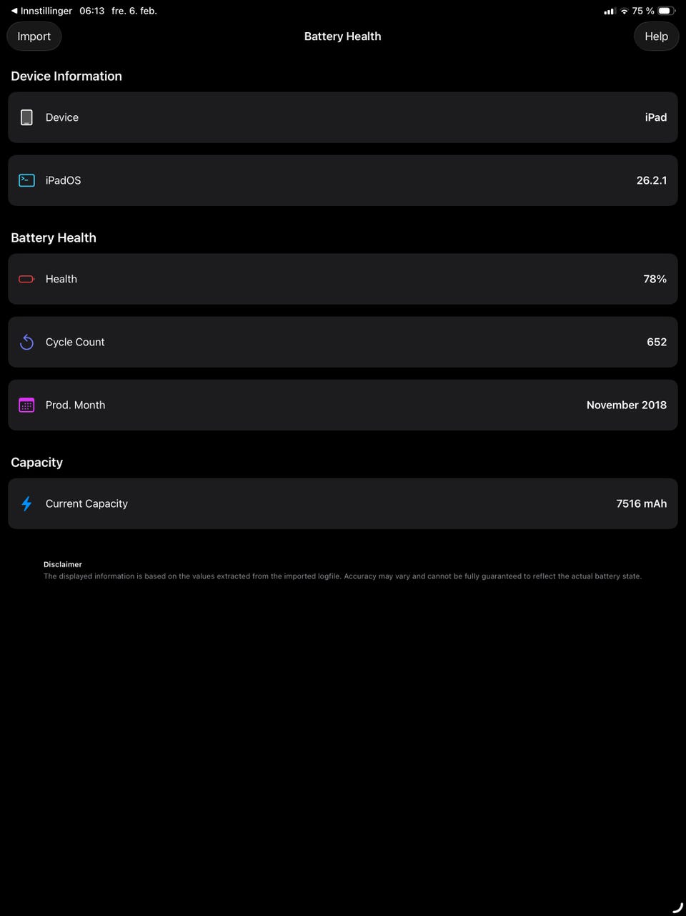Screen dimensions: 686x916
Task: Select the November 2018 production value
Action: pos(626,405)
